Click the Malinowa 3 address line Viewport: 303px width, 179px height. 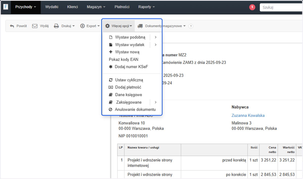click(241, 123)
